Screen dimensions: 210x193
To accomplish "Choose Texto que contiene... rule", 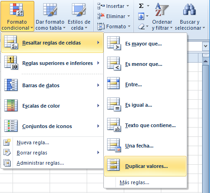I will click(x=145, y=125).
